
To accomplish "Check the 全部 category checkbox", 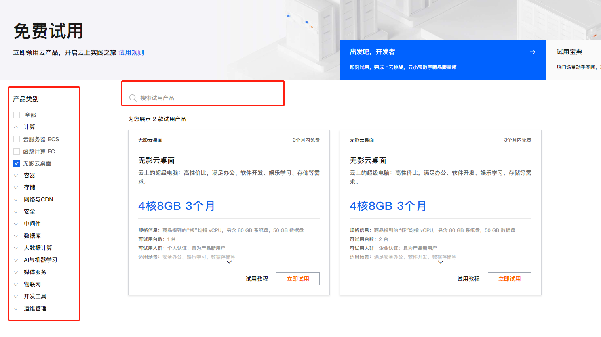I will click(x=17, y=115).
